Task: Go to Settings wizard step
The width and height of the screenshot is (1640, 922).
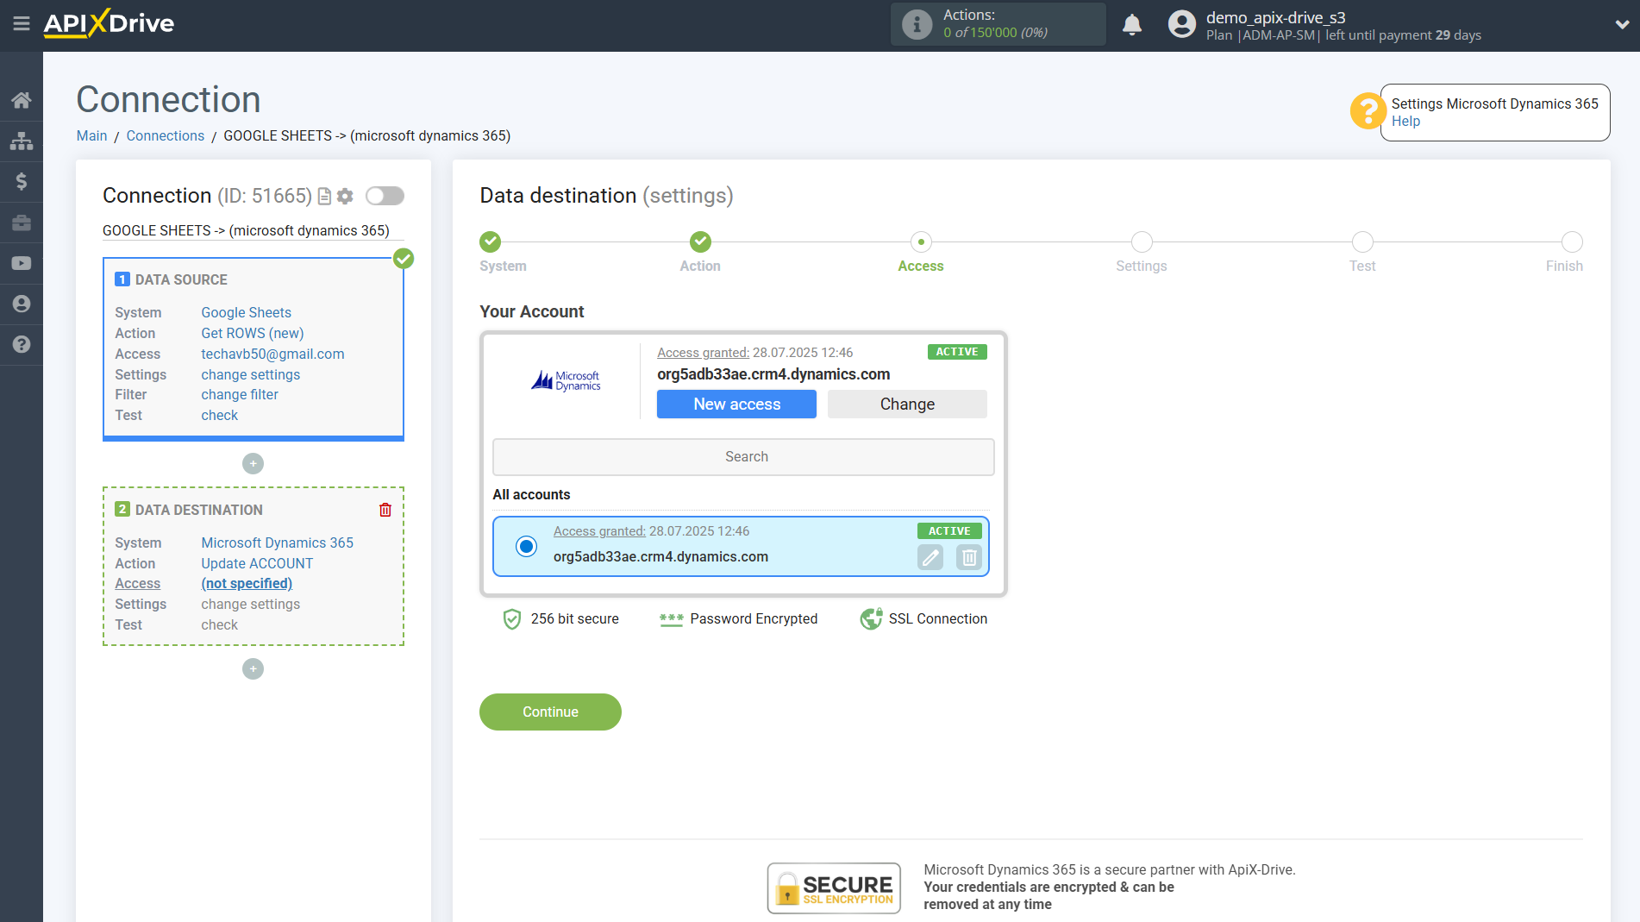Action: click(1142, 241)
